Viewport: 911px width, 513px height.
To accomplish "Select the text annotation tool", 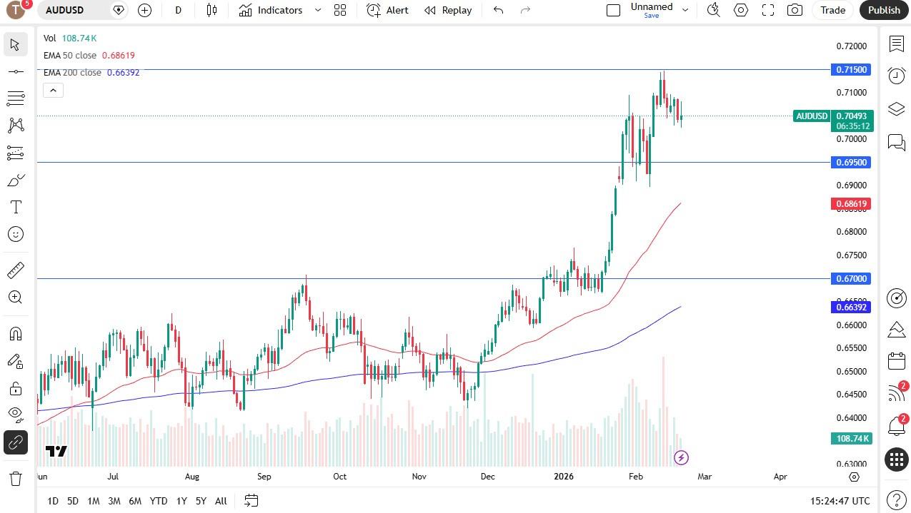I will [x=16, y=207].
